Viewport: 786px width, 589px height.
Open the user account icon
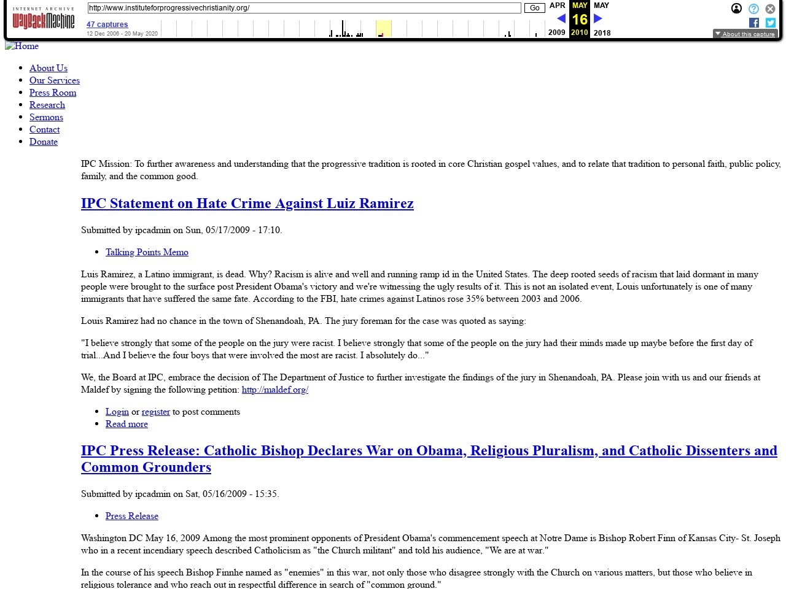click(x=736, y=9)
